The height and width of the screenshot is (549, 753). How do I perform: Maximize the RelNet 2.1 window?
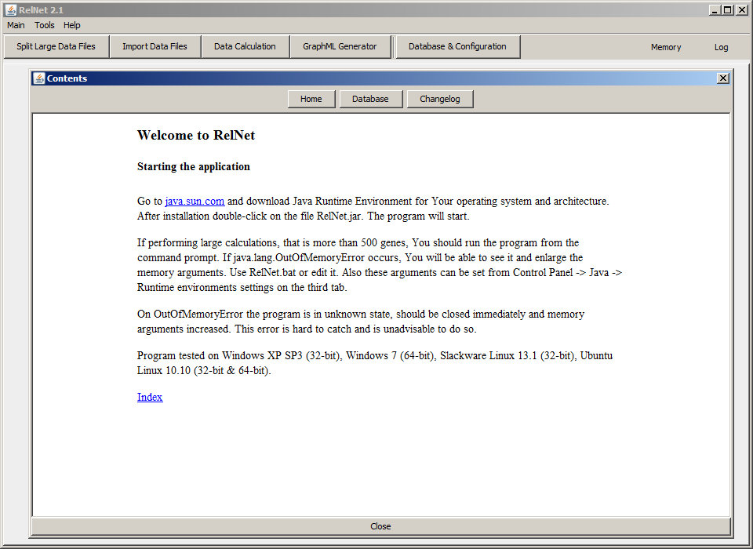[728, 9]
